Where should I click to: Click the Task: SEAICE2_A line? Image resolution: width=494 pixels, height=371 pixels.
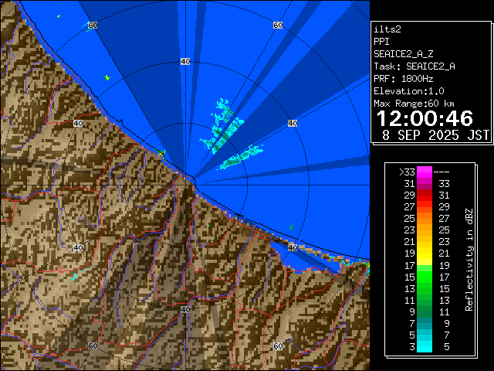414,66
